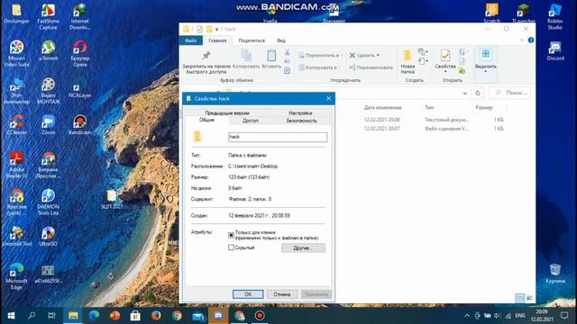The image size is (577, 324).
Task: Open Windows Start menu
Action: 11,316
